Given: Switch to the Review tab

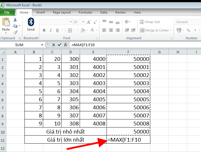Looking at the screenshot, I should [x=120, y=12].
